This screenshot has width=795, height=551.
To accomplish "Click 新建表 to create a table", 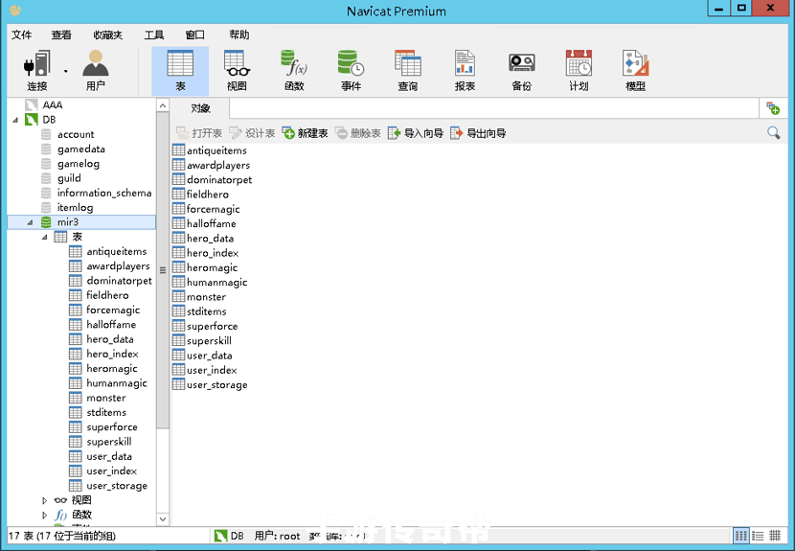I will point(306,133).
